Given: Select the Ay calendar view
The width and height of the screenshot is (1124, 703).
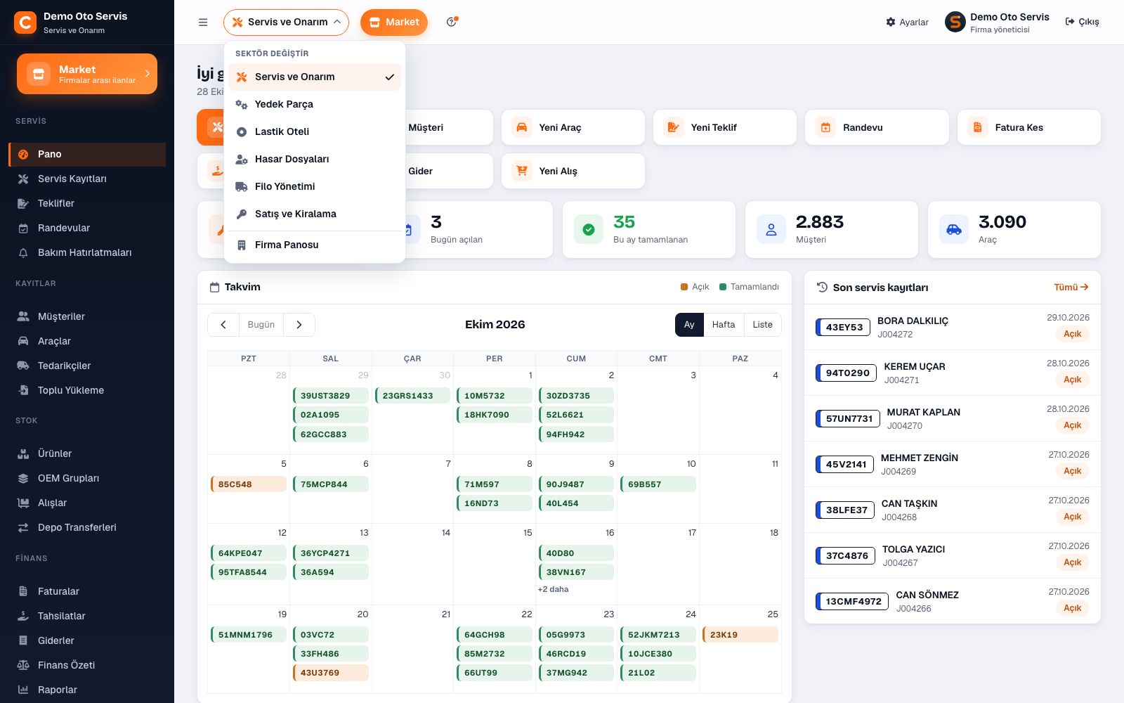Looking at the screenshot, I should [x=689, y=325].
